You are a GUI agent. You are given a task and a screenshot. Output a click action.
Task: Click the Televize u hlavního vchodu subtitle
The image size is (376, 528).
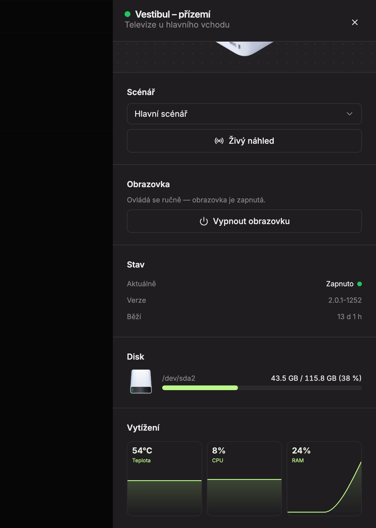177,25
